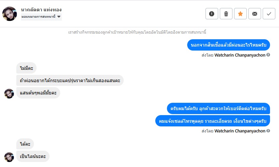
Task: Click the ครับผมได้ครับ reply bubble
Action: coord(218,108)
